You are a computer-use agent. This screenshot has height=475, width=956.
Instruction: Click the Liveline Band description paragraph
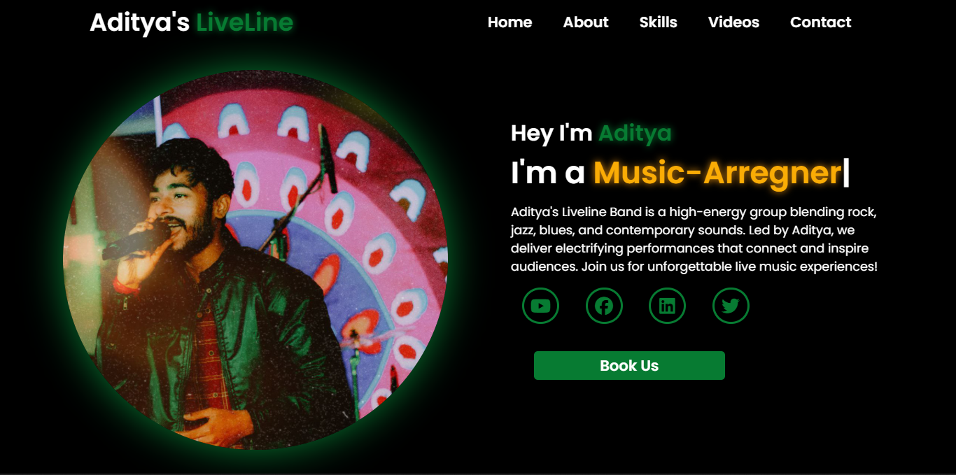694,239
